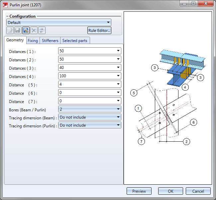This screenshot has width=216, height=200.
Task: Expand the Distances (4) value list
Action: tap(118, 76)
